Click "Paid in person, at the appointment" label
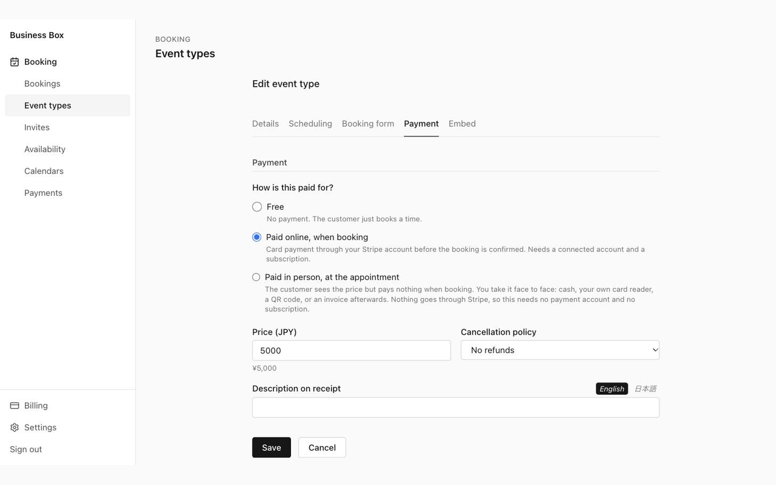This screenshot has width=776, height=485. [332, 277]
